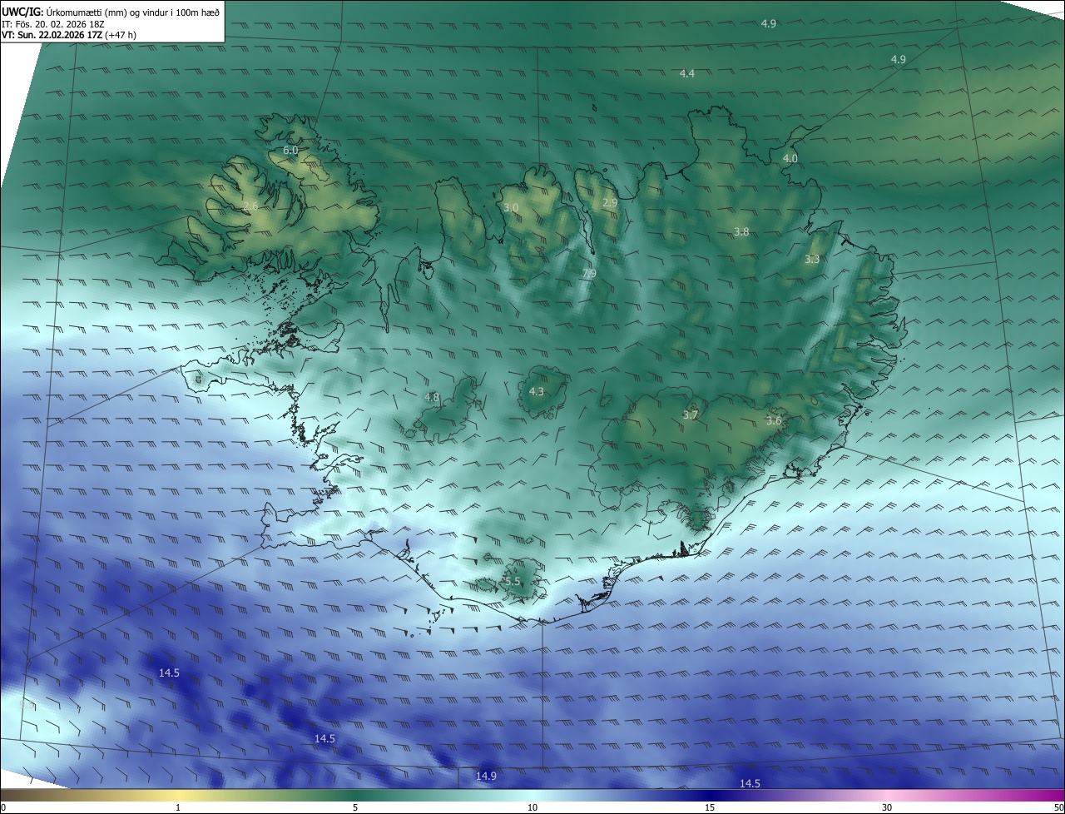Screen dimensions: 1065x814
Task: Click the 3.7 value label
Action: 690,414
